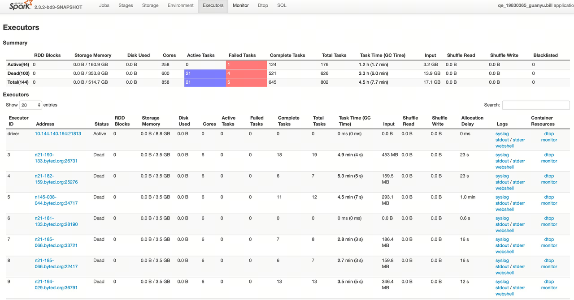
Task: Open stderr log for the driver
Action: coord(519,140)
